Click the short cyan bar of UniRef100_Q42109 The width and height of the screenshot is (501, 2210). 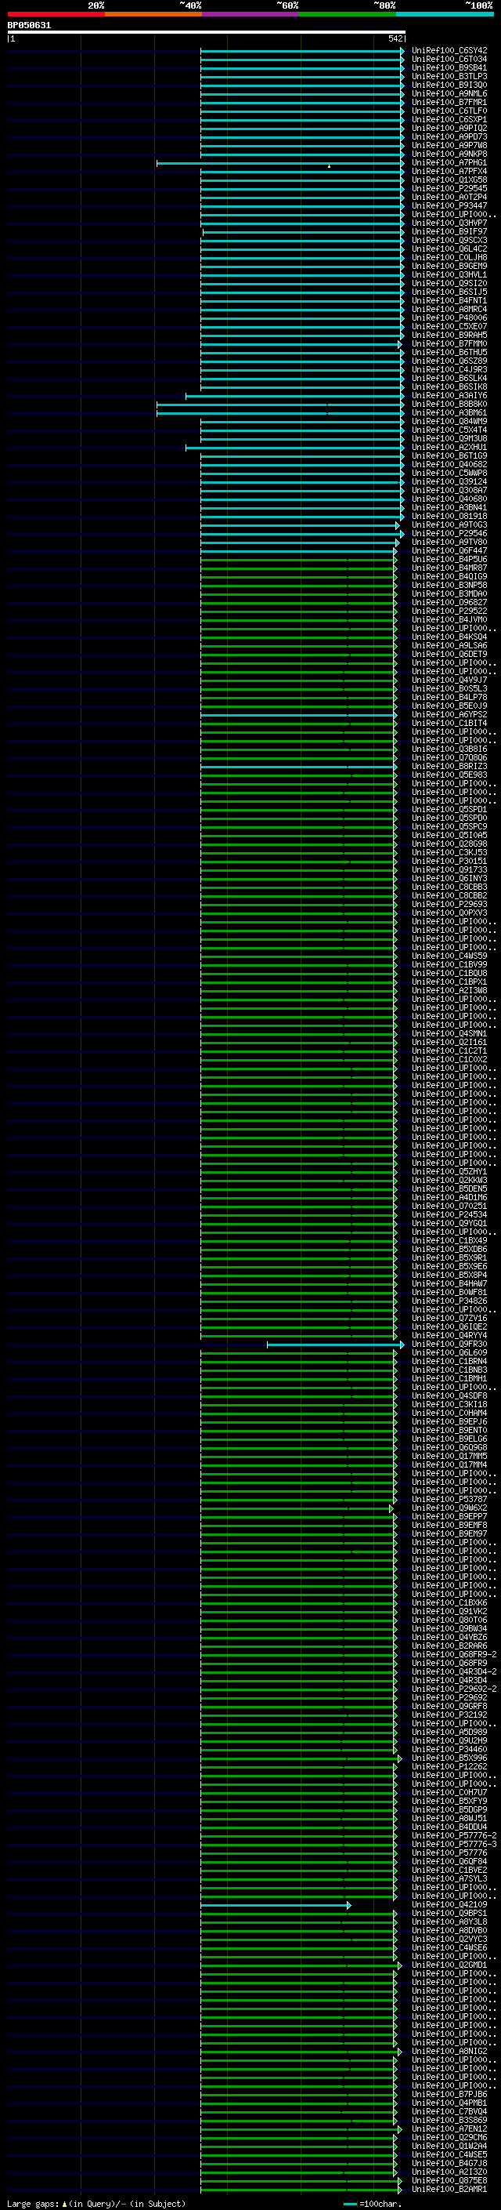[x=276, y=1904]
